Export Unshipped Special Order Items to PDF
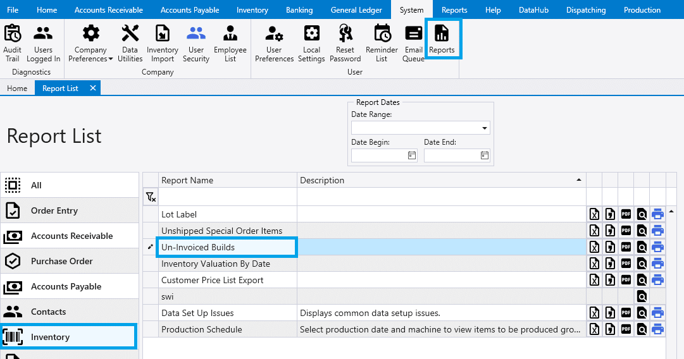The image size is (684, 359). [626, 231]
